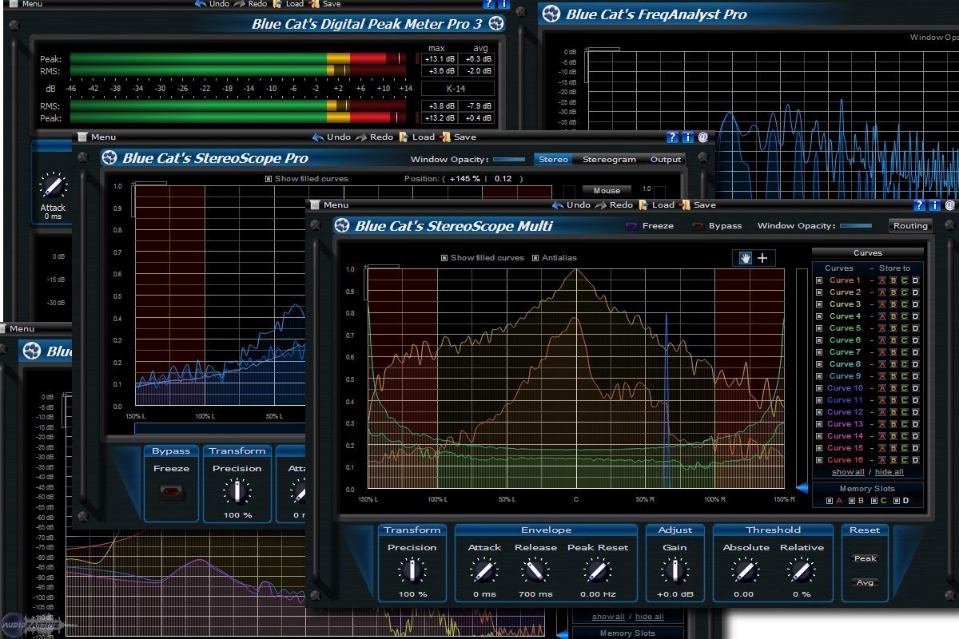Click Undo arrow in StereoScope Multi window

[x=556, y=205]
